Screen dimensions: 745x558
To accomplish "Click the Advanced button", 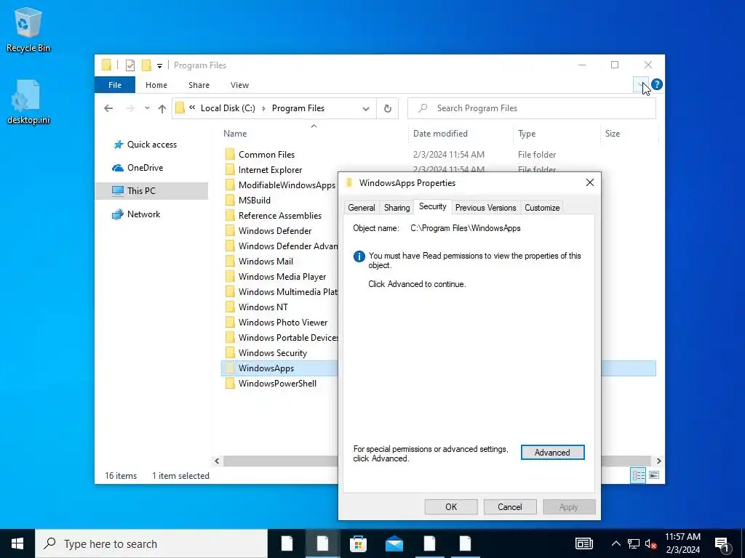I will click(553, 452).
